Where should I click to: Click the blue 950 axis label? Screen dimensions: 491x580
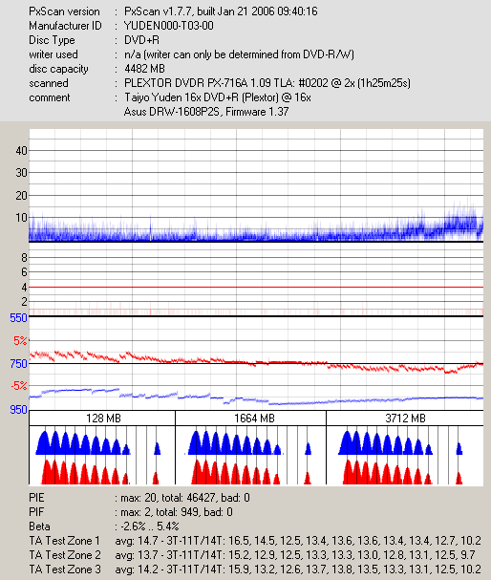tap(18, 410)
